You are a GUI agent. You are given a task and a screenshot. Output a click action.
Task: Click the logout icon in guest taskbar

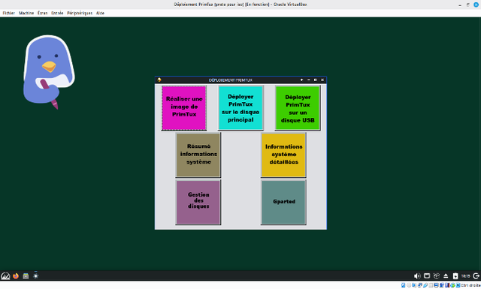476,275
